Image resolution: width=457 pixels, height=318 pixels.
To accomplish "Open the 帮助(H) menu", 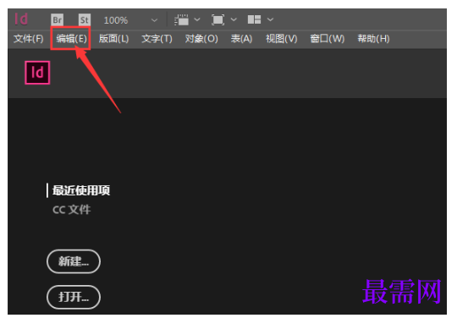I will [374, 38].
